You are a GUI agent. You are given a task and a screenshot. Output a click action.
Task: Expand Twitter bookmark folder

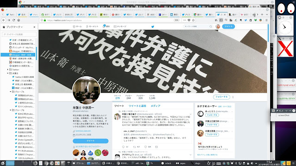[8, 70]
